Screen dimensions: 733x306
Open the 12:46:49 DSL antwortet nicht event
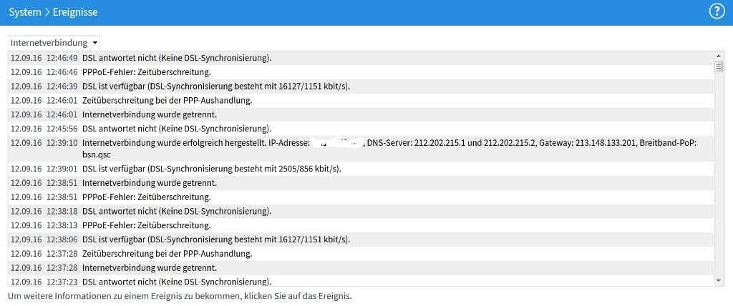tap(177, 58)
